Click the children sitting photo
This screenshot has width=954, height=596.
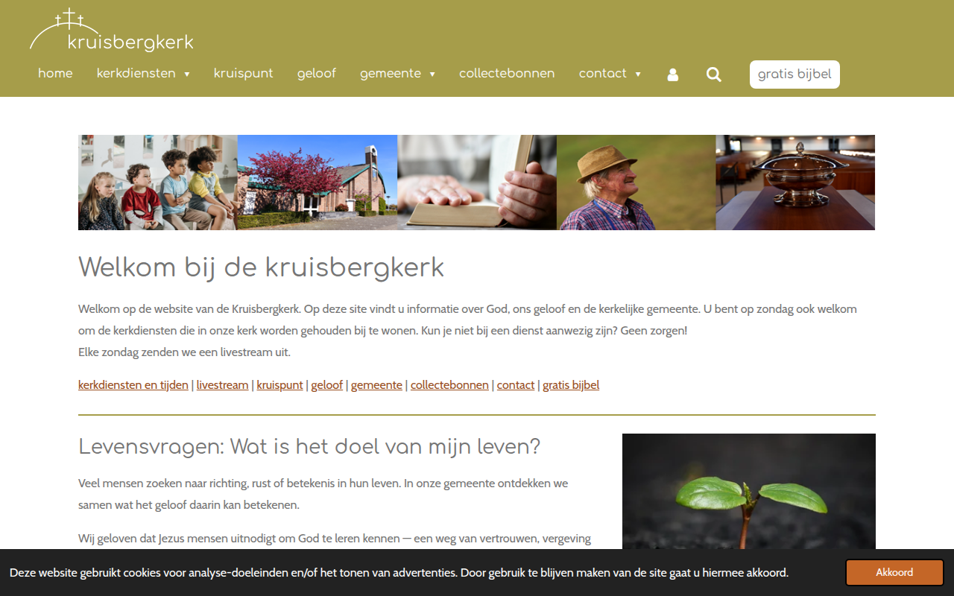tap(158, 183)
